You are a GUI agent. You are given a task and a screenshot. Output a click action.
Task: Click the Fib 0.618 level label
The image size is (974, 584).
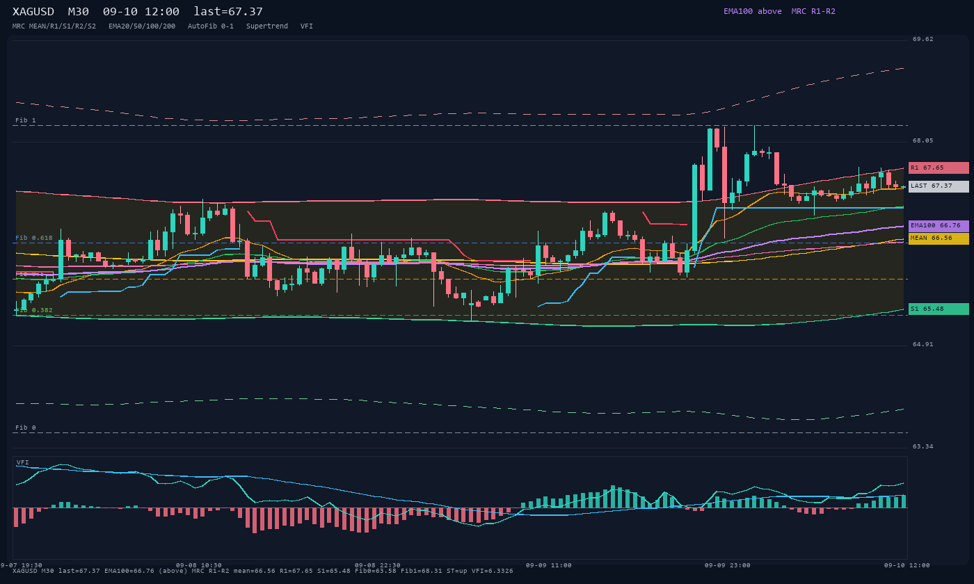click(34, 238)
